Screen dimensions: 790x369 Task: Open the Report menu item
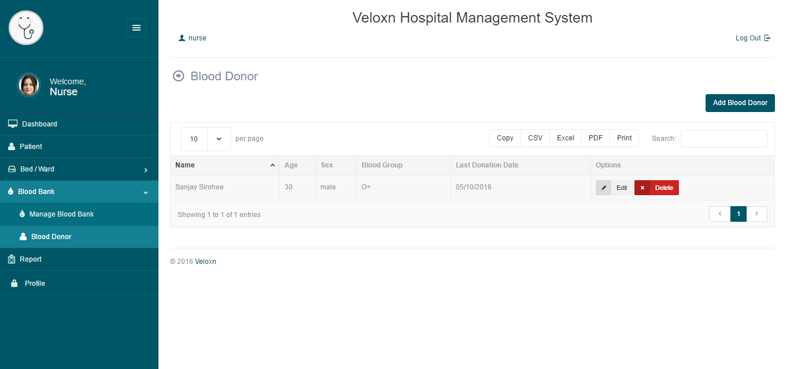(x=31, y=259)
